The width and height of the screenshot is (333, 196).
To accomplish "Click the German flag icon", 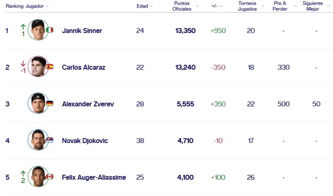I will point(50,103).
